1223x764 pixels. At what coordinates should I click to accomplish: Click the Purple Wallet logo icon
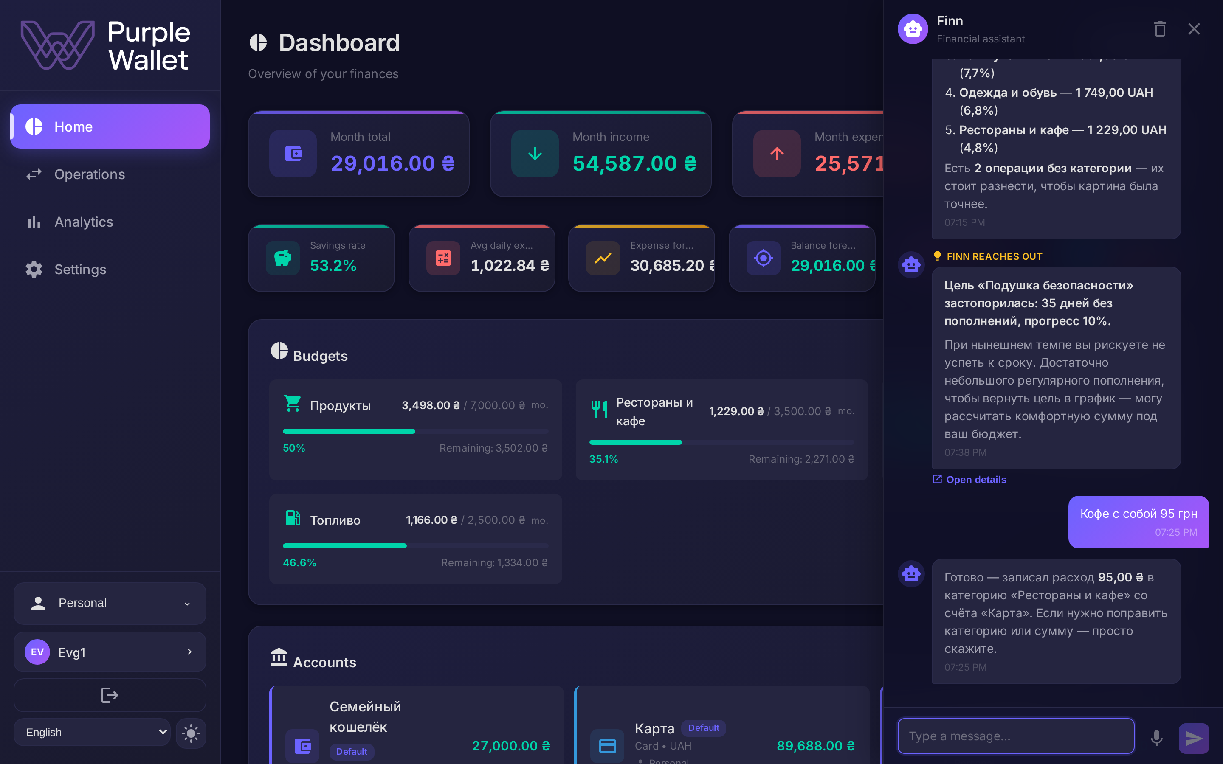coord(57,45)
